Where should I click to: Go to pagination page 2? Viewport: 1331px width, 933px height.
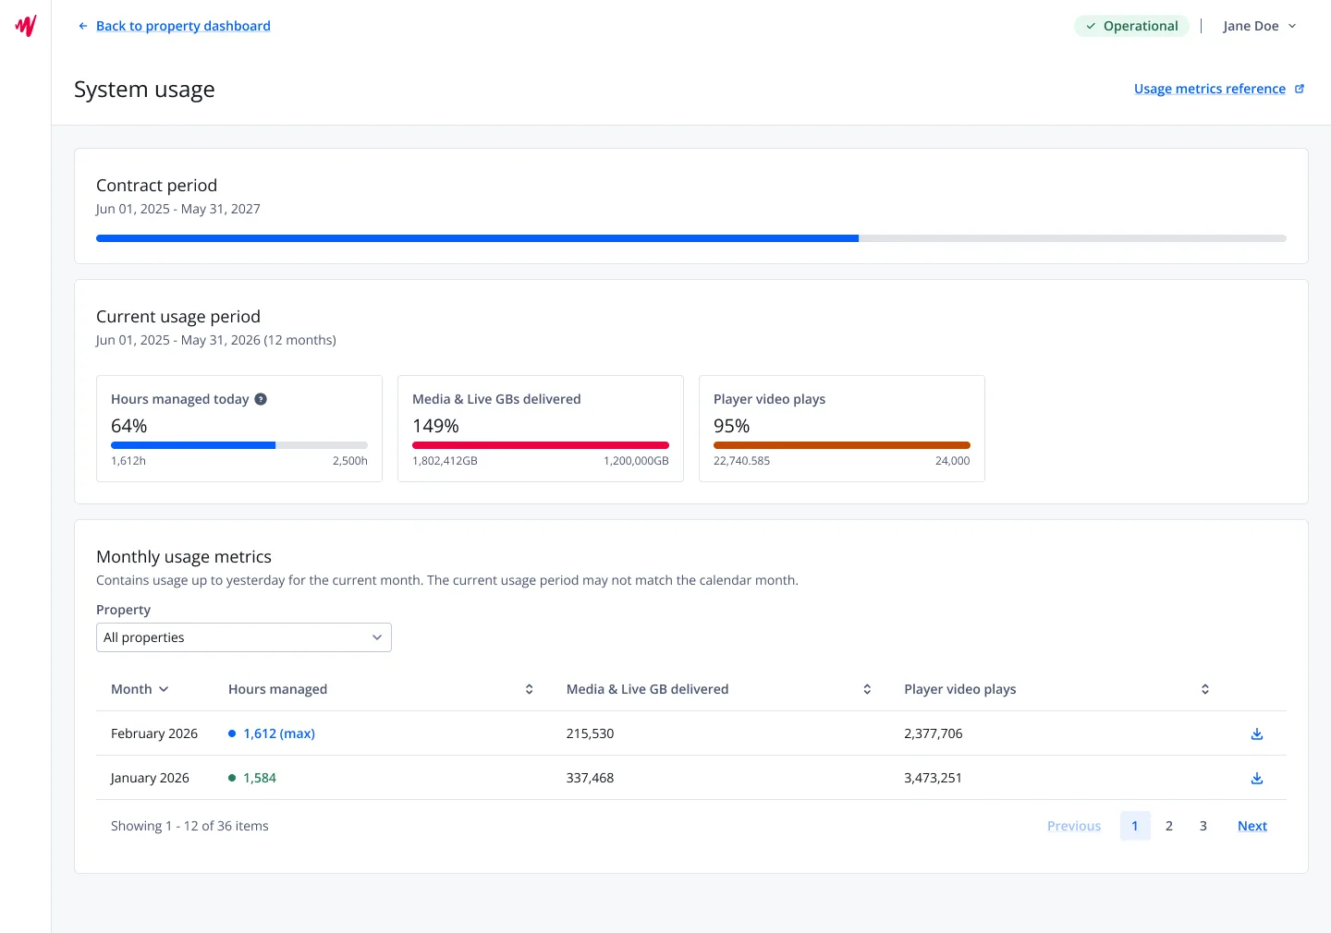1169,826
